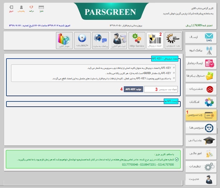
Task: Open the online registration (ثبت نام آنلاین) icon
Action: pos(119,40)
